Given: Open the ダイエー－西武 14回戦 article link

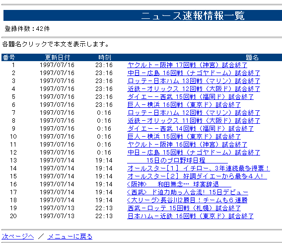Looking at the screenshot, I should (x=190, y=129).
